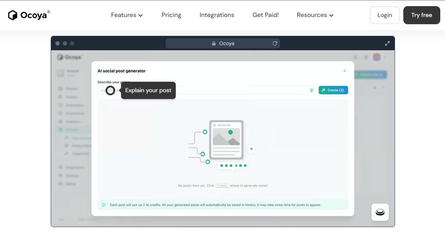Click the Ocoya logo in the site header

click(x=29, y=15)
